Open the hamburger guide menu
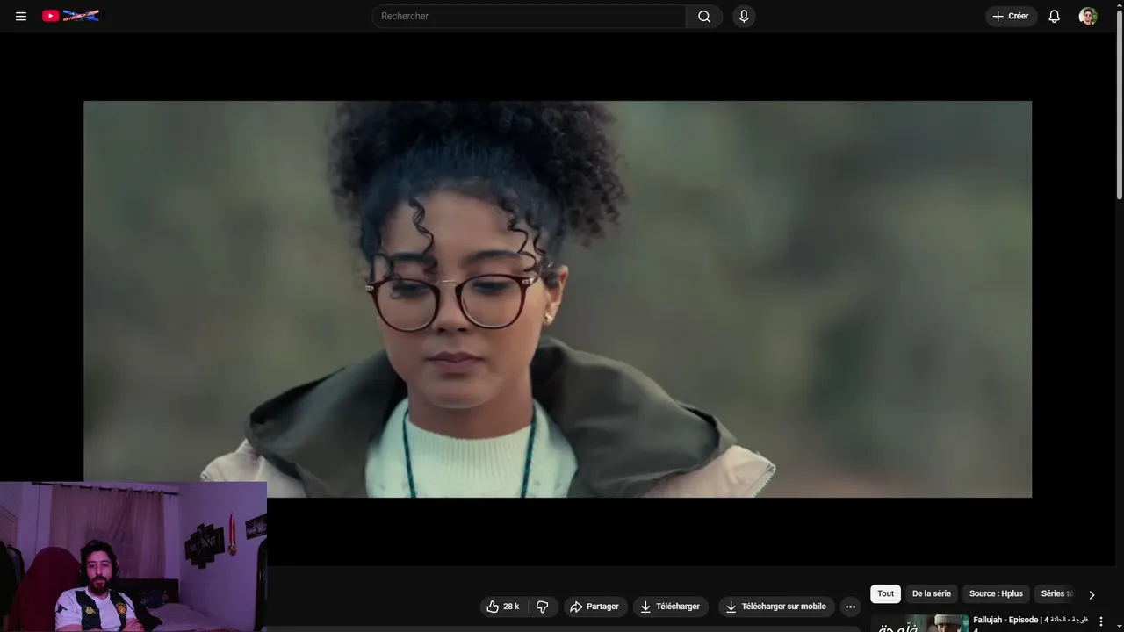1124x632 pixels. [21, 16]
